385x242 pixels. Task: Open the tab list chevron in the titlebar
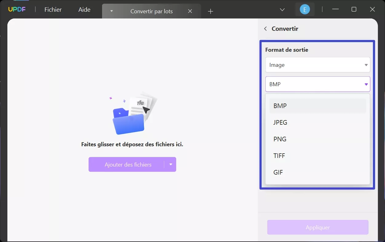[282, 10]
